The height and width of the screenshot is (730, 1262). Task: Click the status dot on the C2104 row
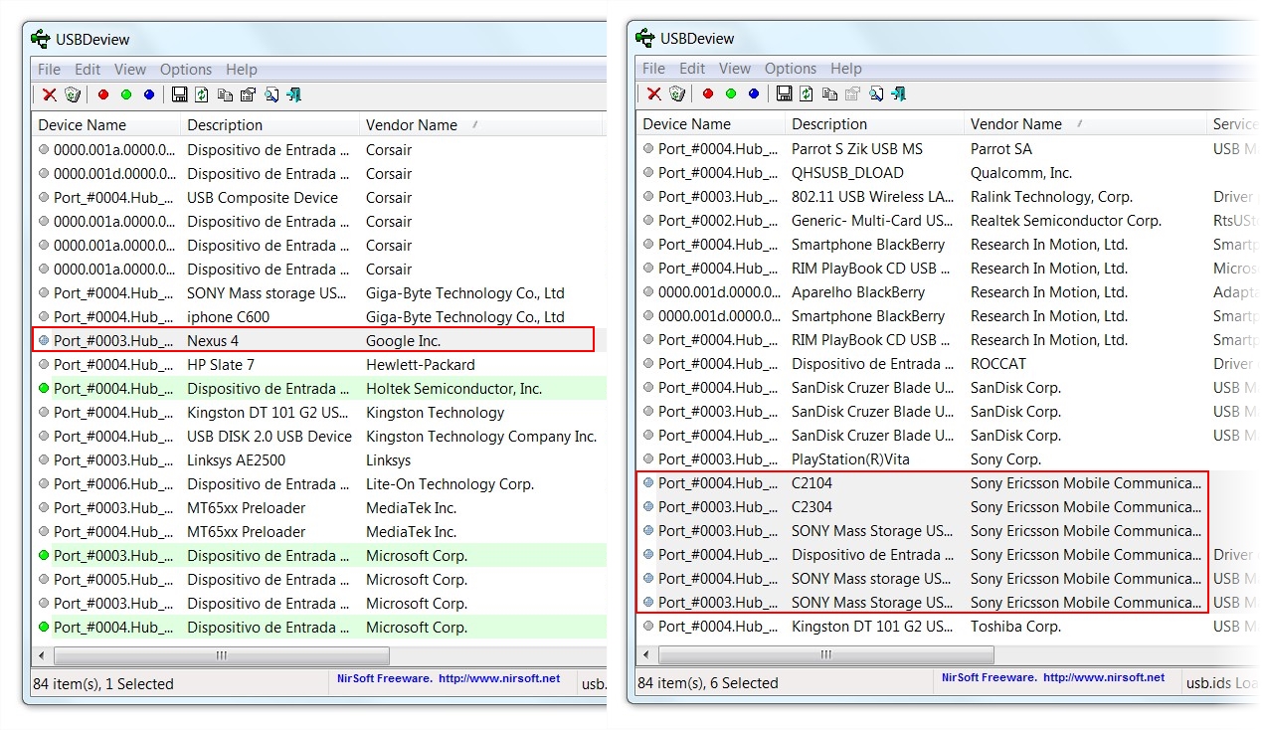click(x=648, y=483)
